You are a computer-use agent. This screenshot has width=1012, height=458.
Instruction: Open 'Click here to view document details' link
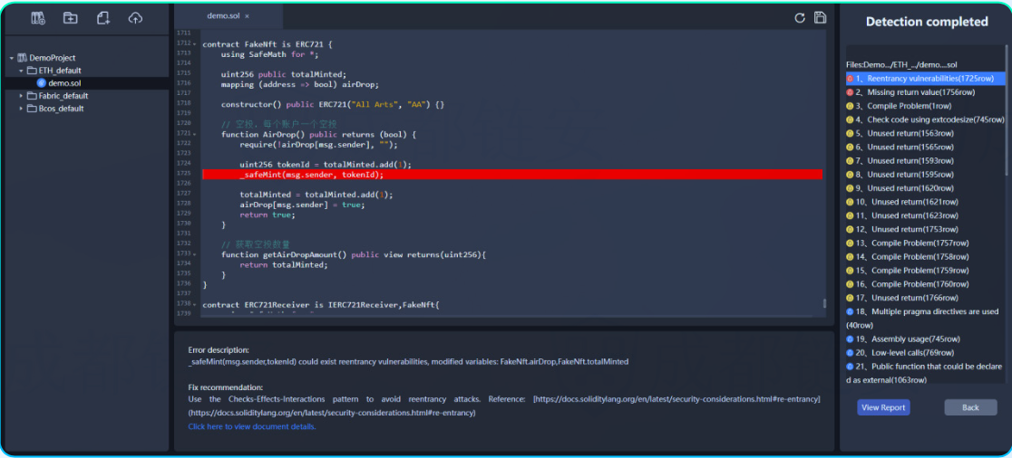click(x=252, y=426)
